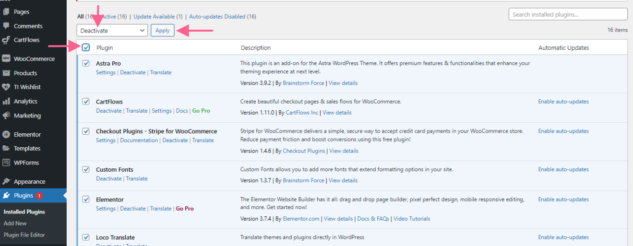Click the Automatic Updates column header
Image resolution: width=633 pixels, height=246 pixels.
(563, 48)
